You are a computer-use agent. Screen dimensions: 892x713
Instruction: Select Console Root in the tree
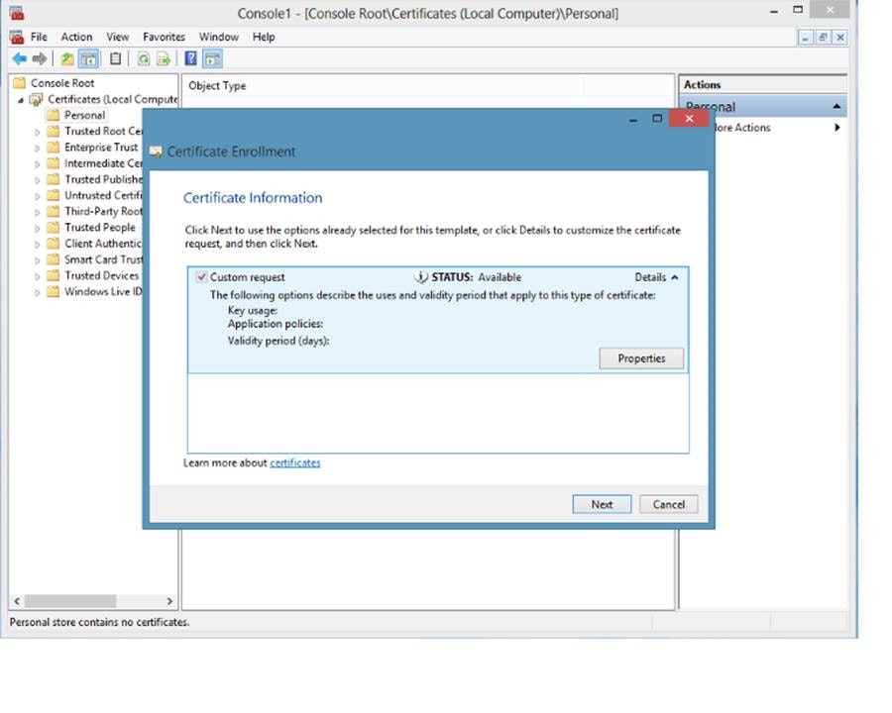(62, 83)
